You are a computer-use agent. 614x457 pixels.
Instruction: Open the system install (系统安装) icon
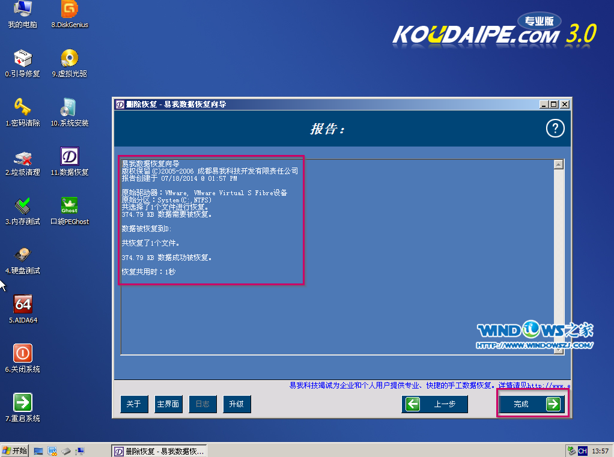click(x=70, y=108)
